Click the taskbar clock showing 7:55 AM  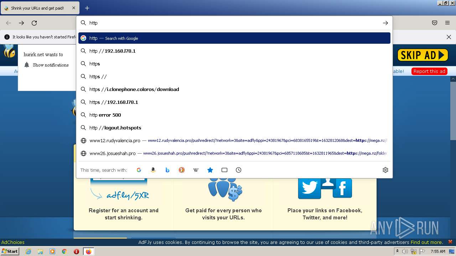(x=438, y=251)
